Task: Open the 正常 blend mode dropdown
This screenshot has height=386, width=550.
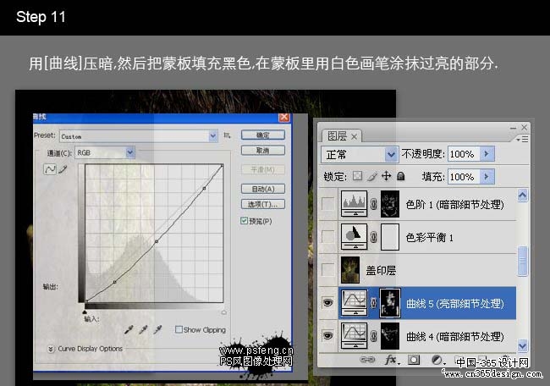Action: (x=391, y=154)
